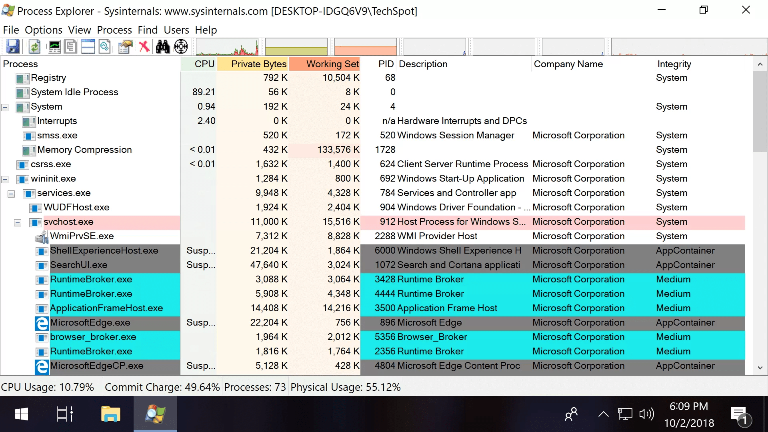Select RuntimeBroker.exe with PID 3428
The width and height of the screenshot is (768, 432).
point(373,279)
